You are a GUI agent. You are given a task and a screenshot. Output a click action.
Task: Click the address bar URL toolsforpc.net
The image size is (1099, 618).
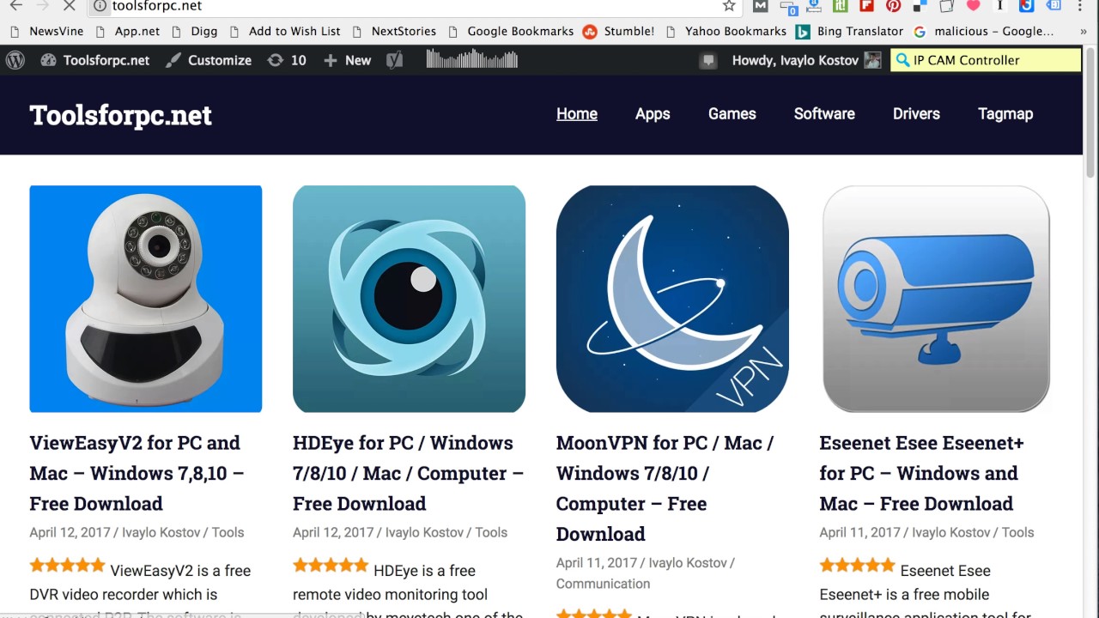157,6
